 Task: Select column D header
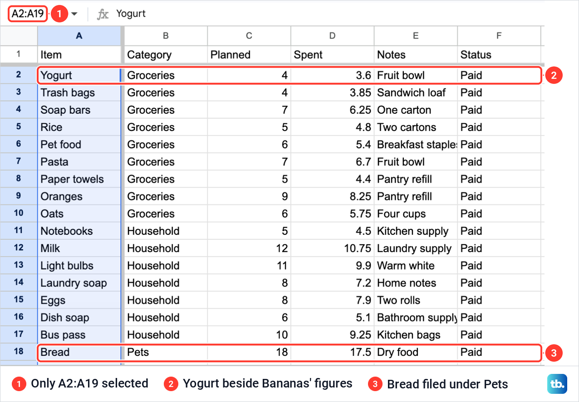tap(333, 36)
